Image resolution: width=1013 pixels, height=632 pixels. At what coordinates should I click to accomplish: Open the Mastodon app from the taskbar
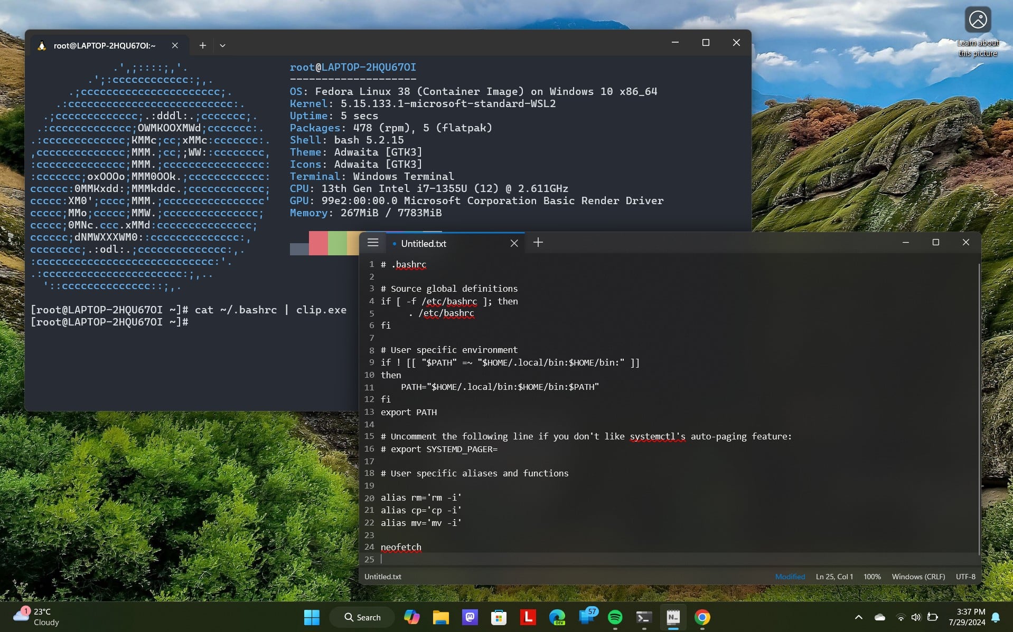[470, 617]
